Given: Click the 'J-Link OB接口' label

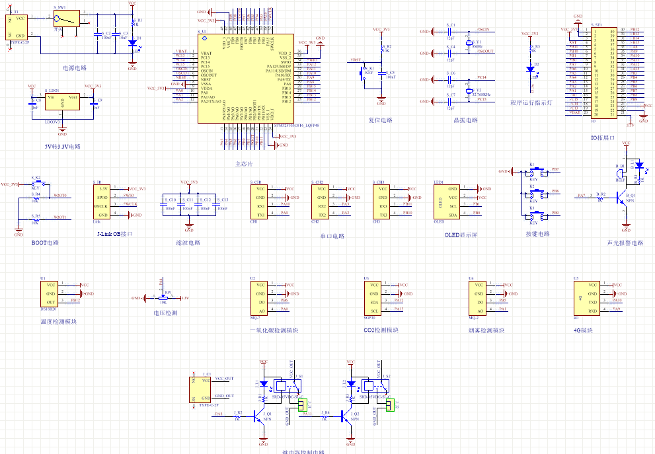Looking at the screenshot, I should click(115, 234).
